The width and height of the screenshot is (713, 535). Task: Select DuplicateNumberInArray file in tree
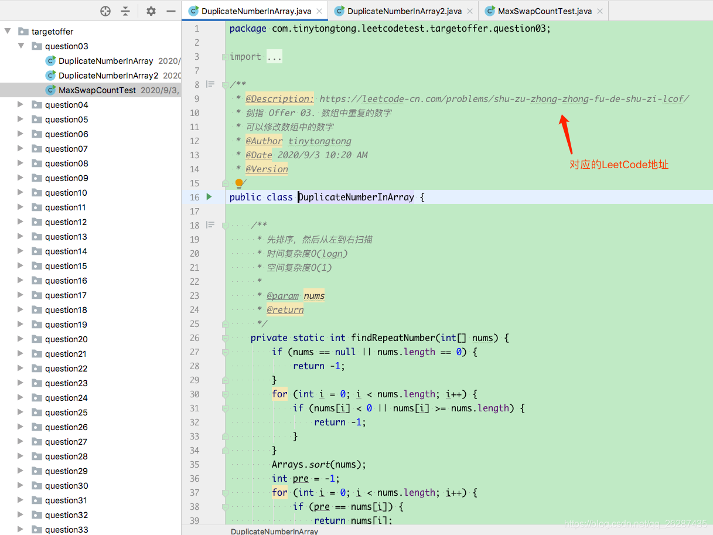click(106, 61)
